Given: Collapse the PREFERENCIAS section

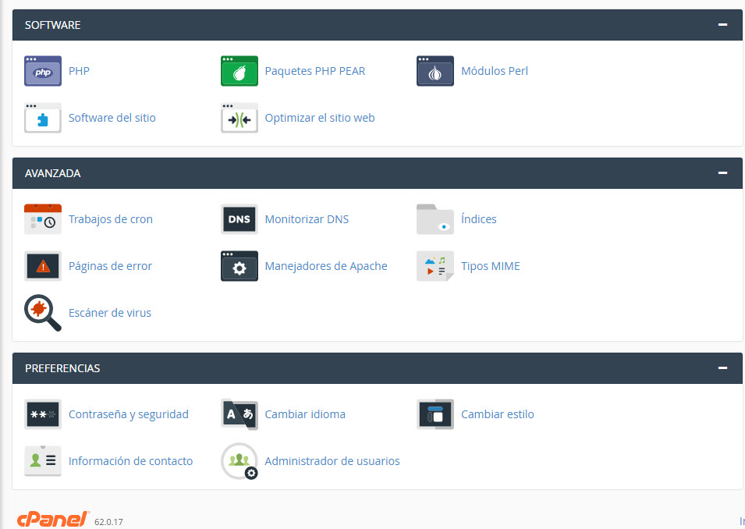Looking at the screenshot, I should (x=722, y=368).
